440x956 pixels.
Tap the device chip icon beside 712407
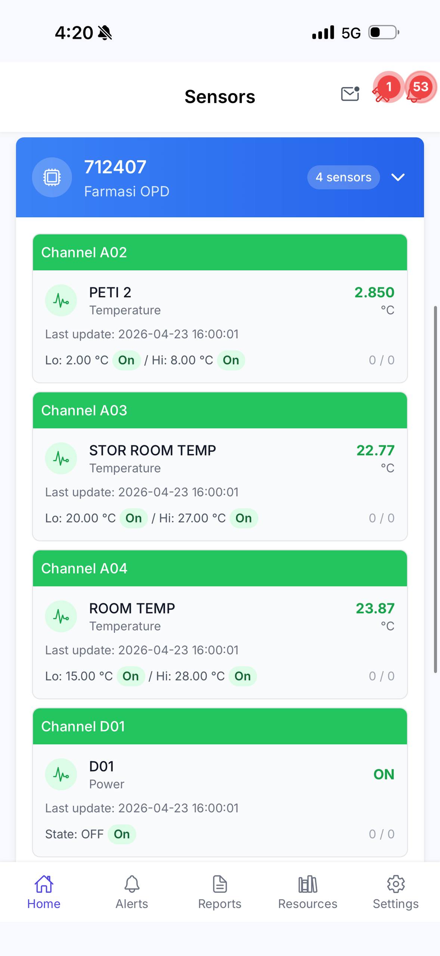(x=52, y=177)
